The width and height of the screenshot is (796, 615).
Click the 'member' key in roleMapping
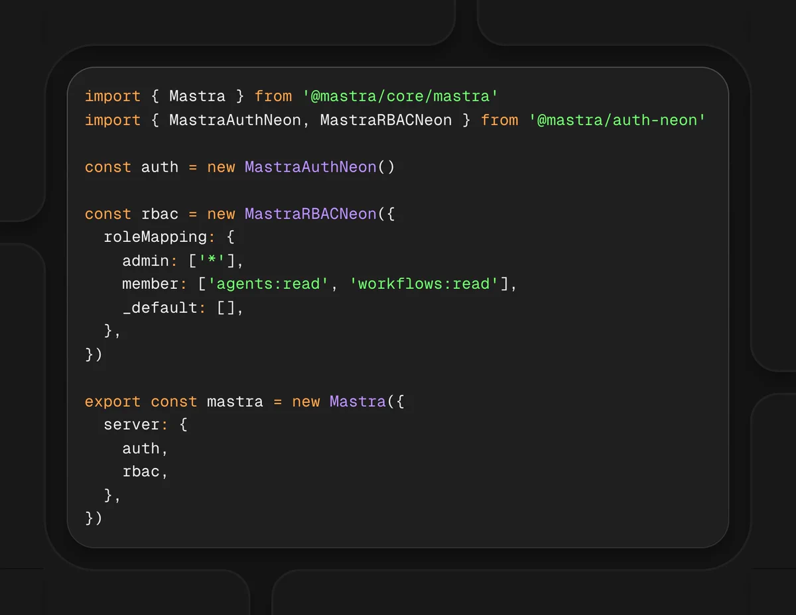click(150, 284)
